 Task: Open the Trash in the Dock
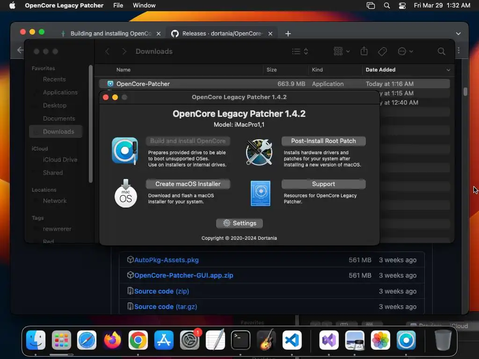pyautogui.click(x=443, y=340)
